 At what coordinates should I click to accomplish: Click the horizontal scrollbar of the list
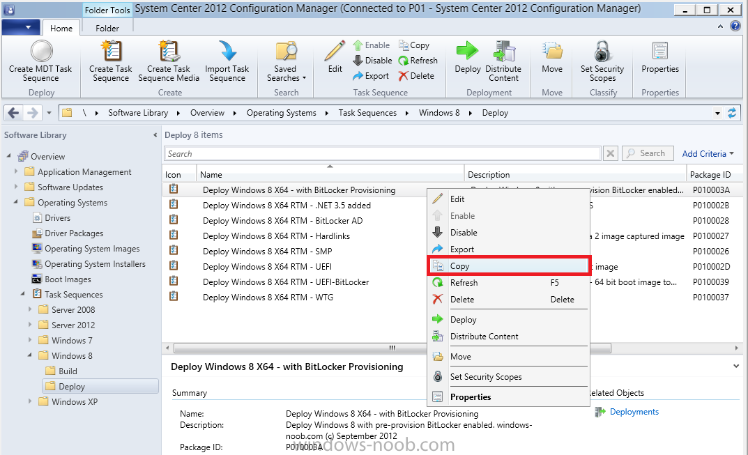392,348
